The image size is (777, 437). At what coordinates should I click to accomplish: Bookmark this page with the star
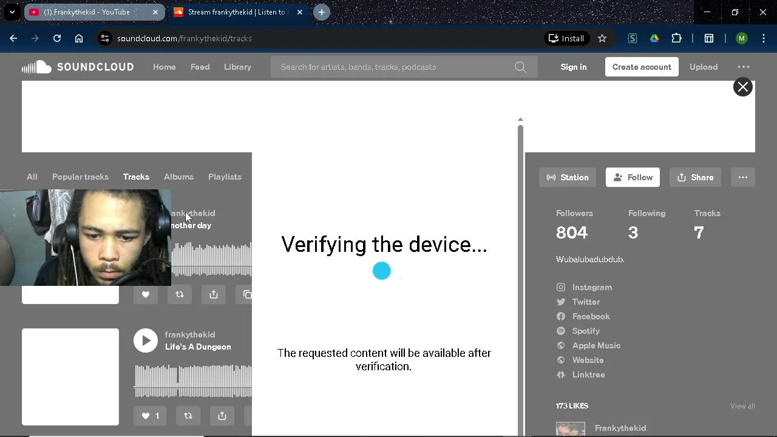tap(602, 38)
